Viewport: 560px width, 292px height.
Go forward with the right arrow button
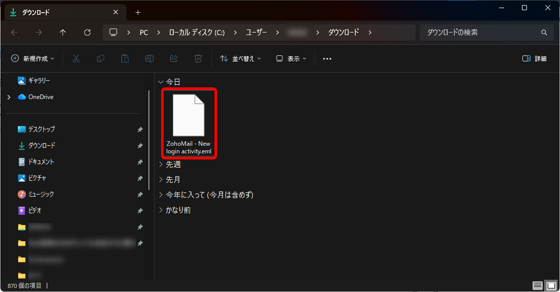point(39,33)
